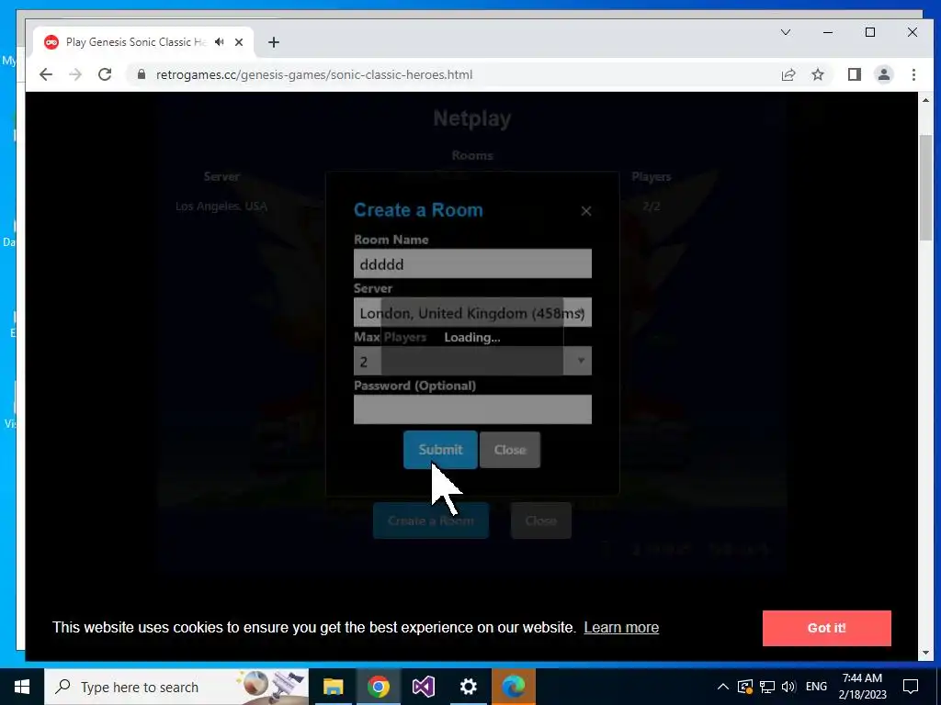Image resolution: width=941 pixels, height=705 pixels.
Task: Open Visual Studio from taskbar
Action: [x=423, y=687]
